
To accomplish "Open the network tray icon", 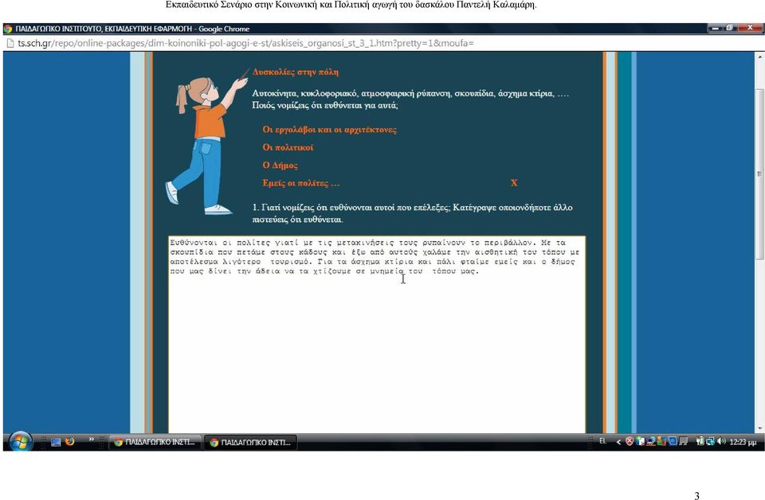I will tap(710, 442).
